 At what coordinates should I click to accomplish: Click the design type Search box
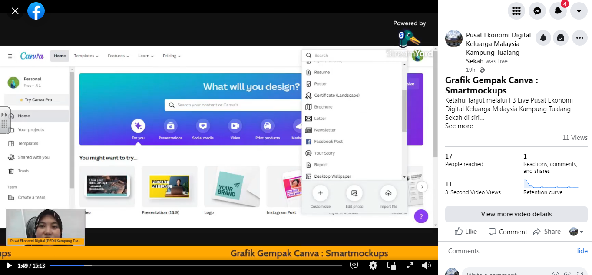pos(354,56)
